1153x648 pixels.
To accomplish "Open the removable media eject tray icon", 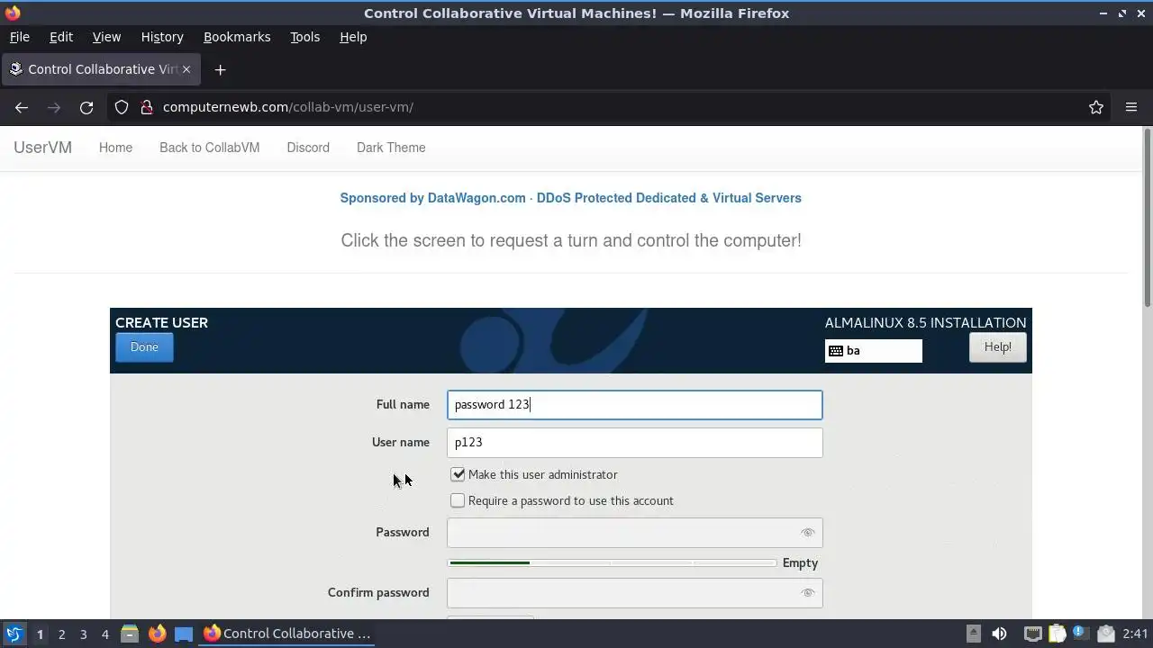I will (974, 634).
